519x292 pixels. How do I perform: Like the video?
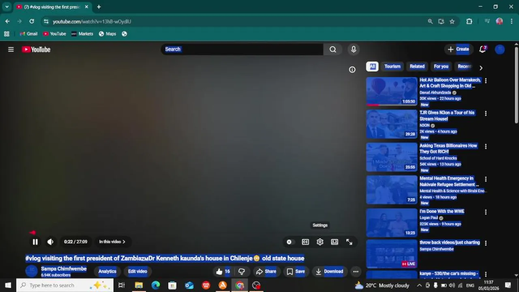point(223,271)
